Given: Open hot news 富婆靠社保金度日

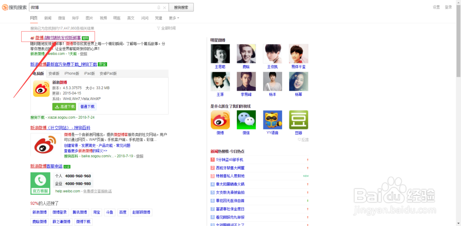Looking at the screenshot, I should 230,209.
